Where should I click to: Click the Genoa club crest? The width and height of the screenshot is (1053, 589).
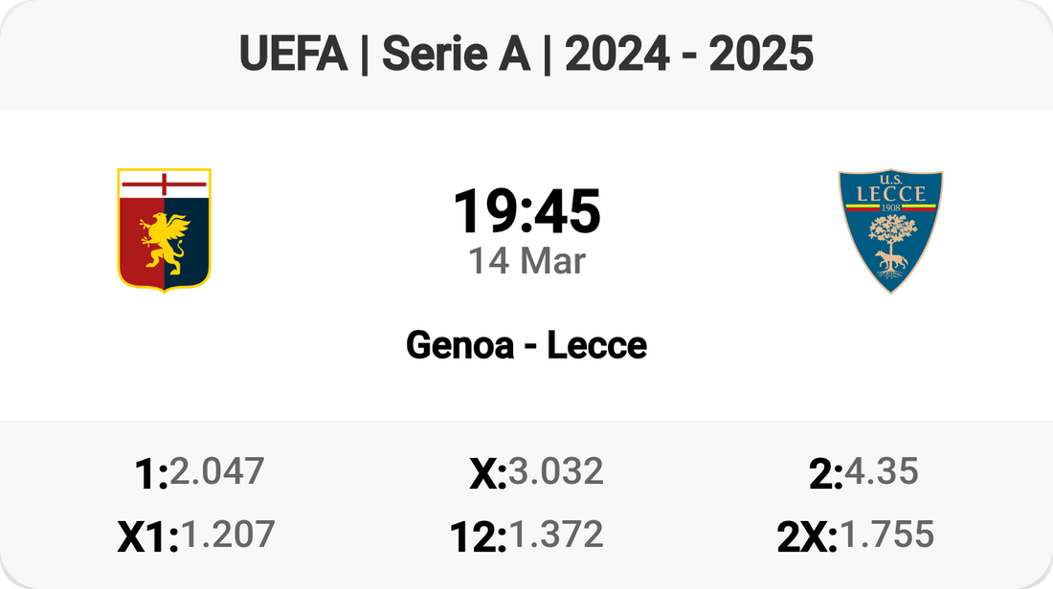164,229
